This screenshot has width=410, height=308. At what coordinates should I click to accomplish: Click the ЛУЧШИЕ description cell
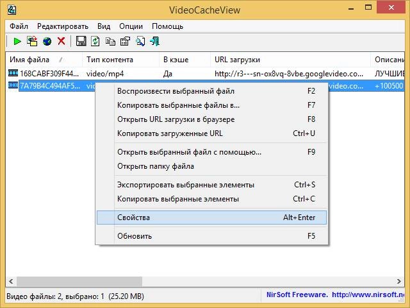point(389,74)
